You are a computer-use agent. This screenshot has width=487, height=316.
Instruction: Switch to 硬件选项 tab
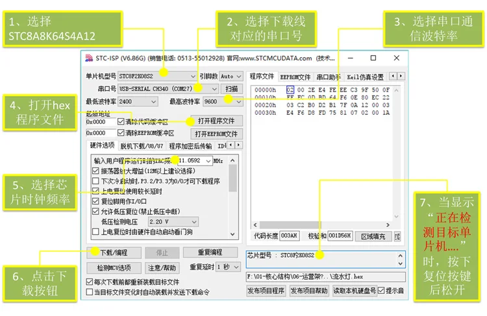(x=102, y=145)
